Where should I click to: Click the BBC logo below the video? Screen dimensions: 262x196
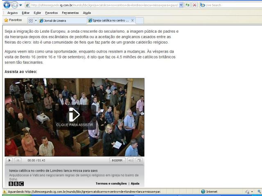tap(16, 184)
